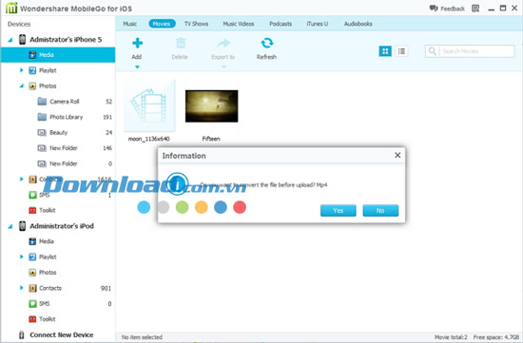Click the Export to arrow icon
Image resolution: width=523 pixels, height=343 pixels.
[223, 43]
